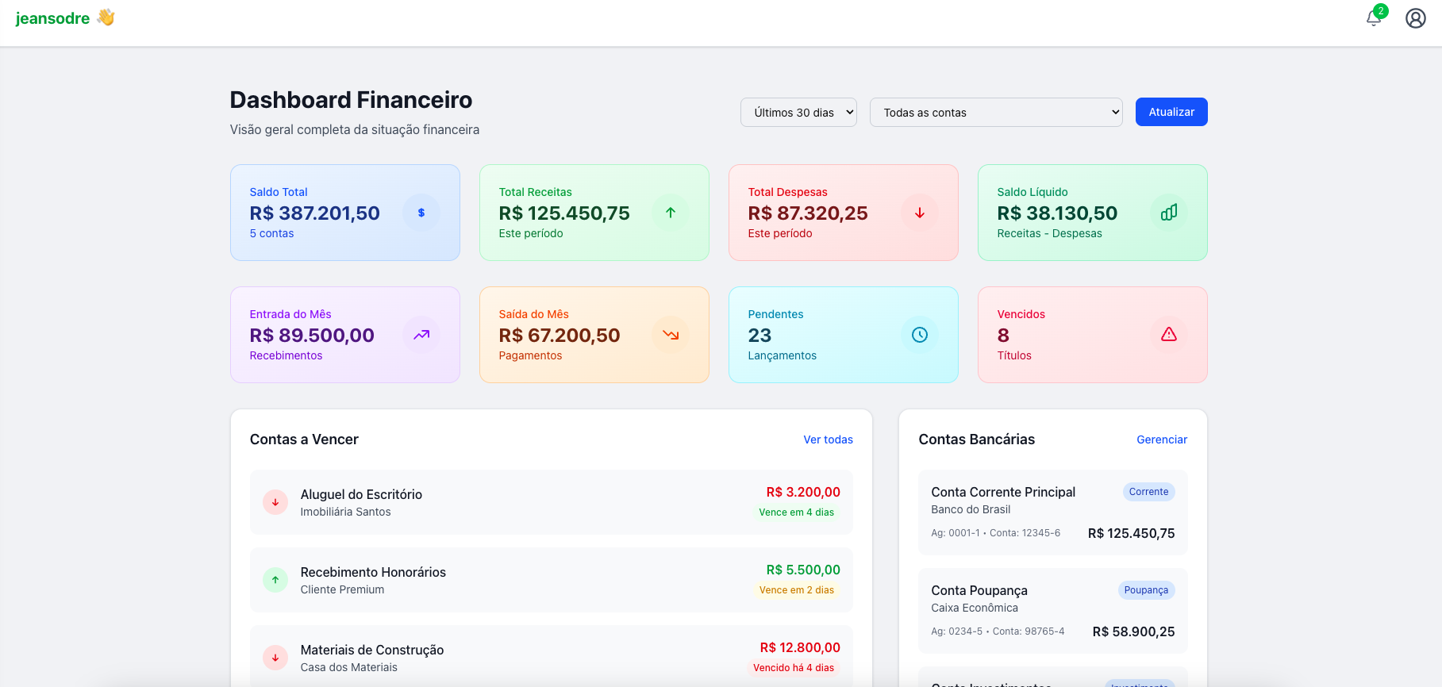Viewport: 1442px width, 687px height.
Task: Click the user profile avatar icon
Action: click(1415, 18)
